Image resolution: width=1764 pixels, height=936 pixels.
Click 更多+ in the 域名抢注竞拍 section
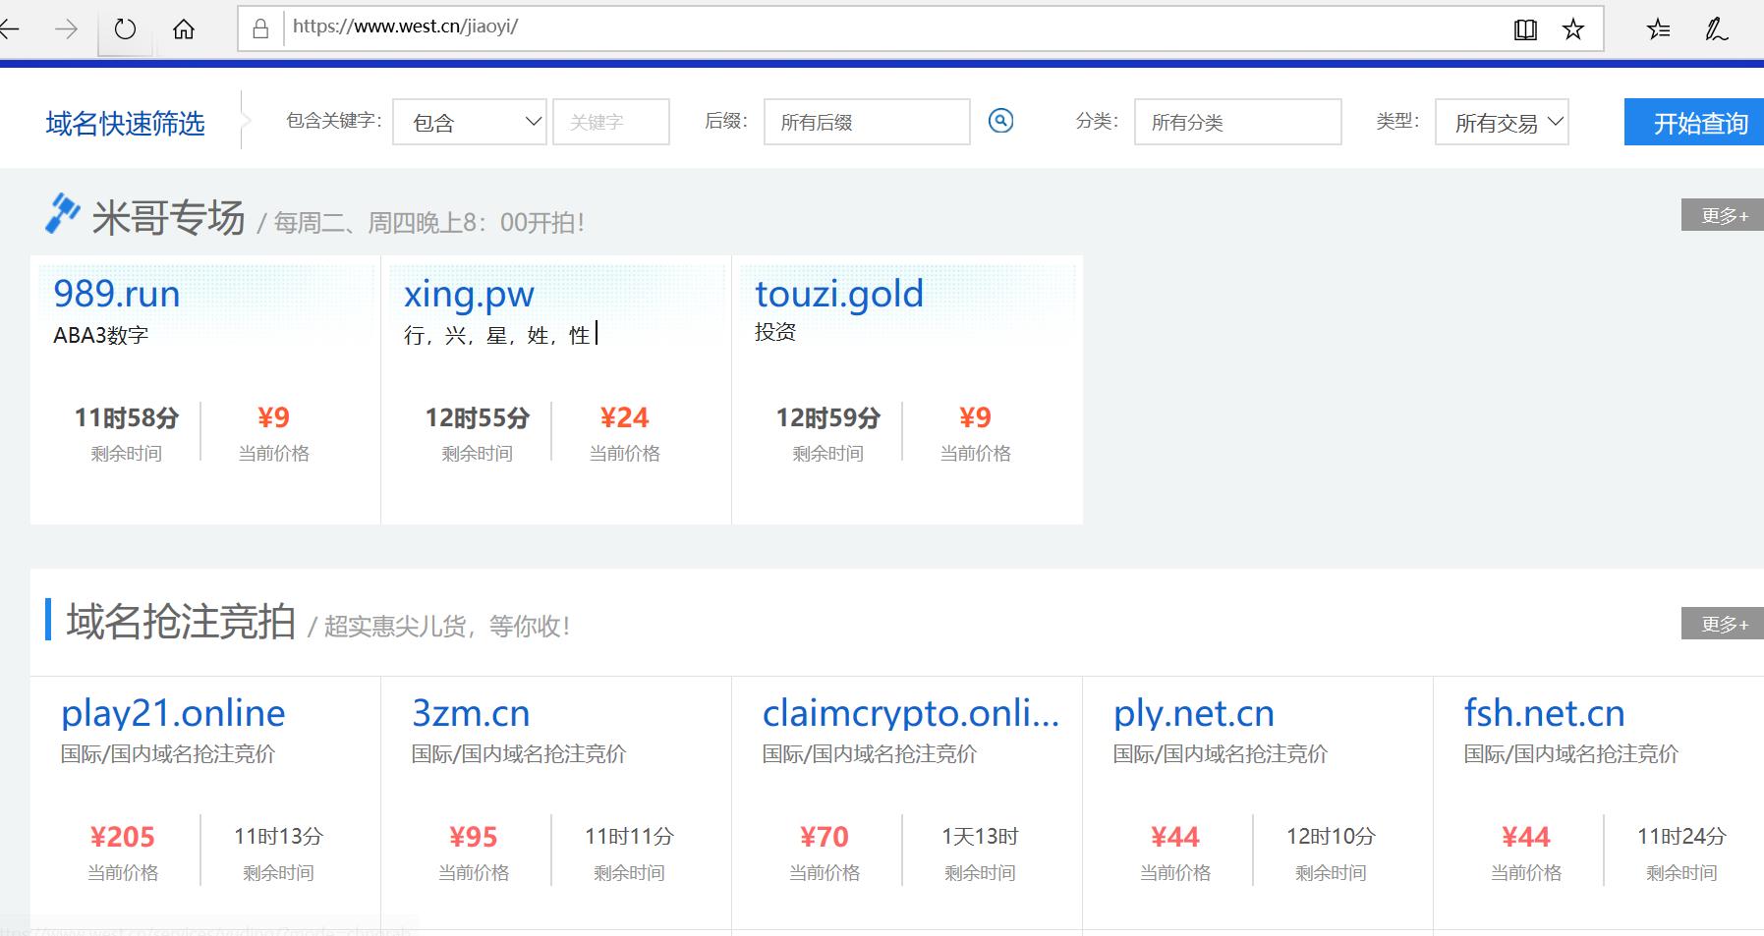[x=1723, y=624]
